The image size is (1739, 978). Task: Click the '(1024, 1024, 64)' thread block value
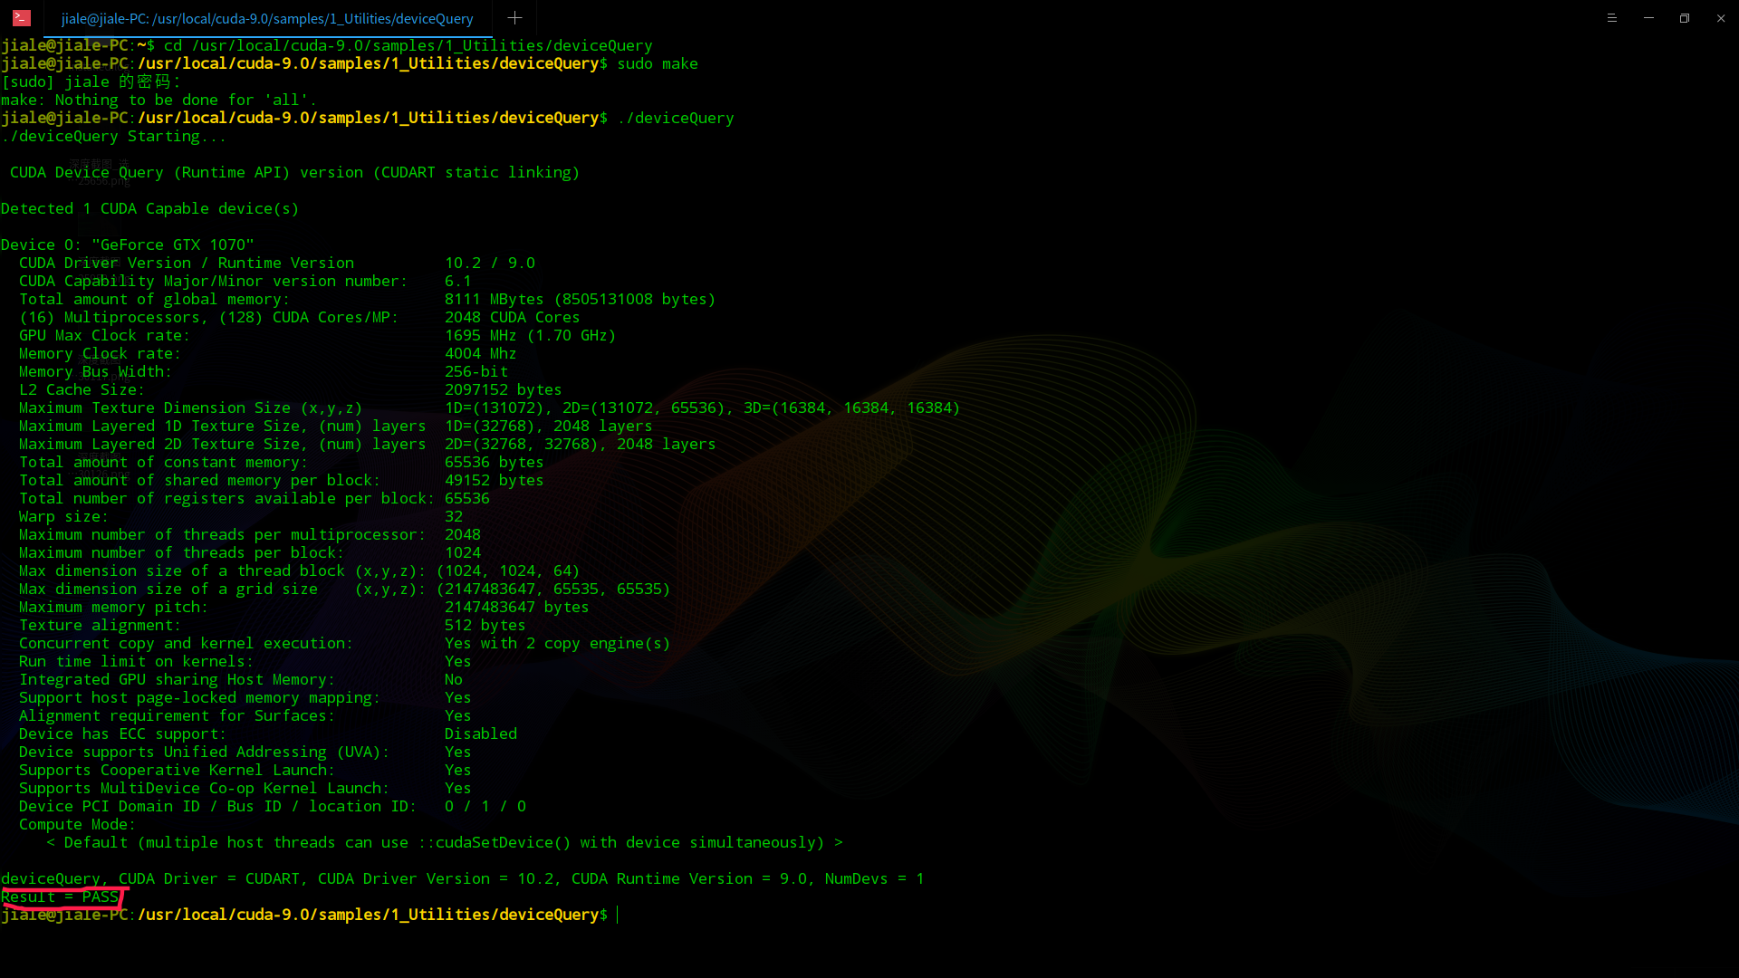(508, 570)
